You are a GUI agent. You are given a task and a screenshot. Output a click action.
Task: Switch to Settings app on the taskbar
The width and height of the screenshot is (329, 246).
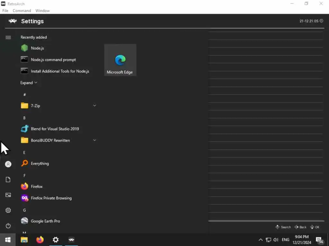pyautogui.click(x=56, y=240)
